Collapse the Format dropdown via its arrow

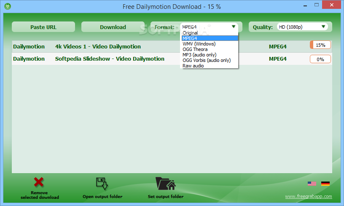(x=234, y=27)
